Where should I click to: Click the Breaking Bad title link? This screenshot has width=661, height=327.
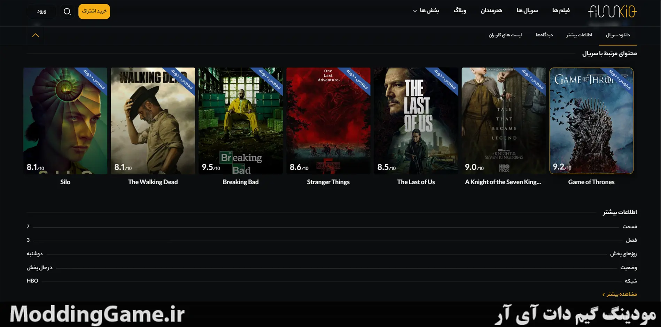click(x=241, y=182)
